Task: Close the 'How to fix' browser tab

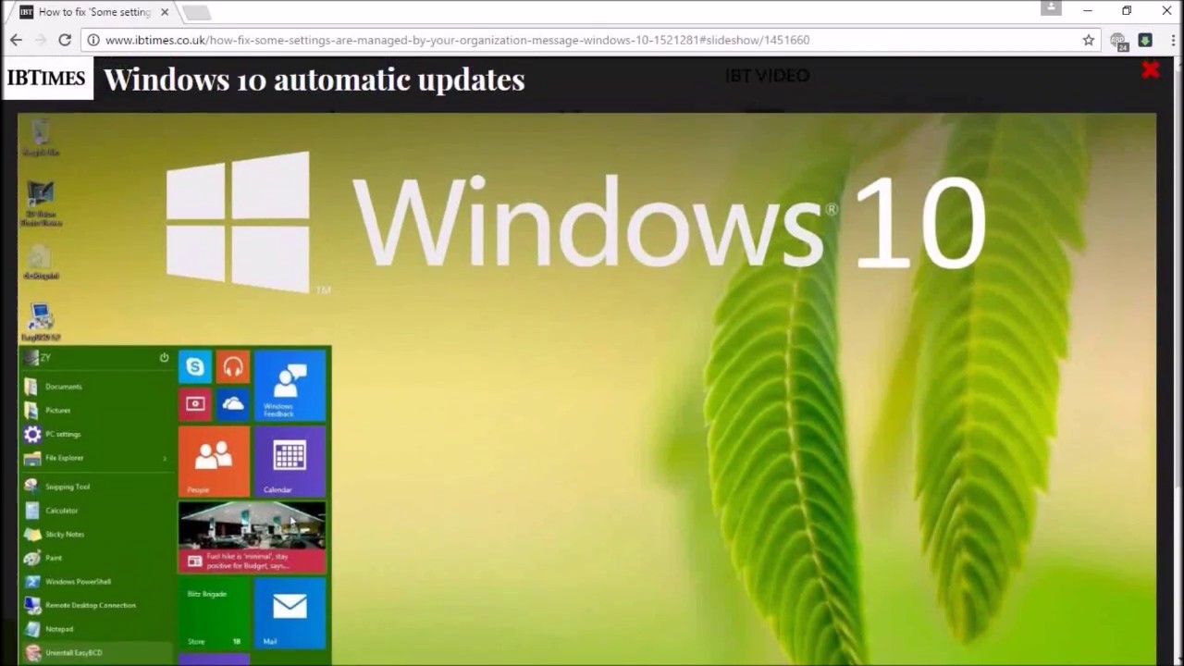Action: point(165,12)
